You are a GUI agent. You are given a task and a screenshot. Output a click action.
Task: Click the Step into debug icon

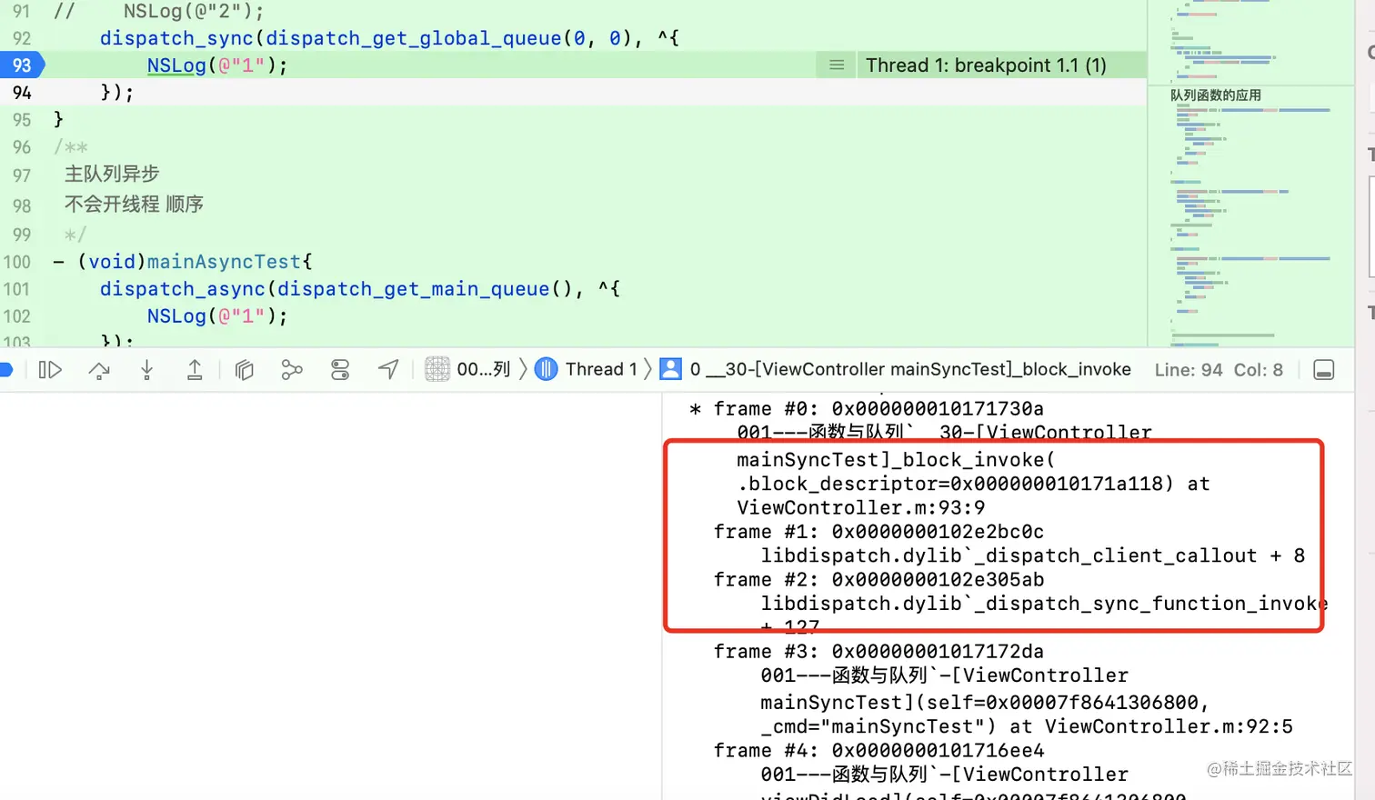146,370
